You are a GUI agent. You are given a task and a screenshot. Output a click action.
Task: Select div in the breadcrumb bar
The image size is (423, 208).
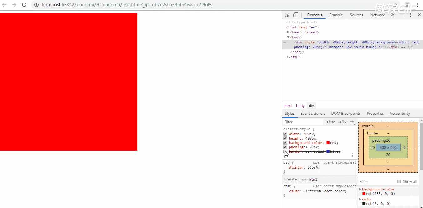coord(311,106)
